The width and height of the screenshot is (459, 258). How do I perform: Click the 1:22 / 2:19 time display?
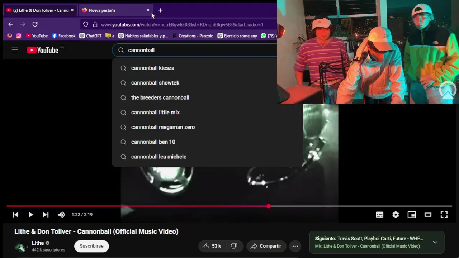82,215
